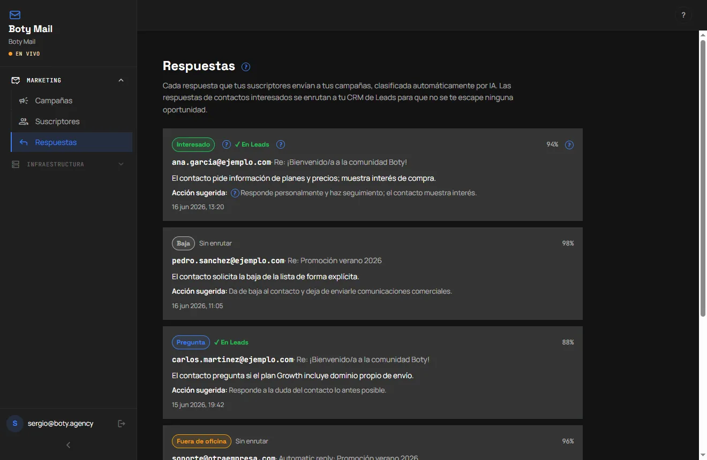
Task: Click the date 16 jun 2026, 13:20
Action: point(198,207)
